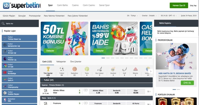This screenshot has height=105, width=199.
Task: Filter live events by Hentbol icon
Action: 113,69
